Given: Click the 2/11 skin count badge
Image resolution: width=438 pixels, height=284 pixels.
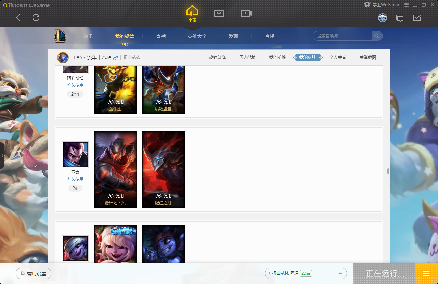Looking at the screenshot, I should 75,94.
